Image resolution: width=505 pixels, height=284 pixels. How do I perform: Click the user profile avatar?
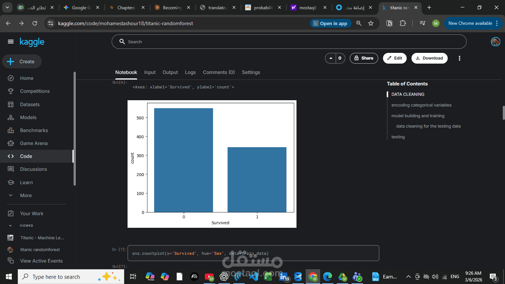click(x=495, y=42)
